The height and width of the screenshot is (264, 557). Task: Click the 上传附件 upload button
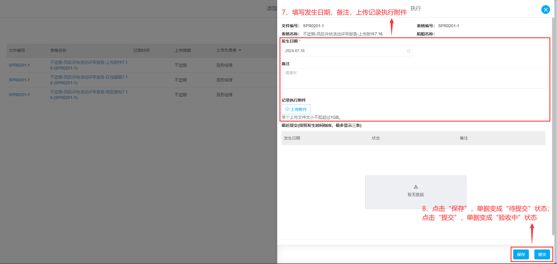tap(296, 109)
